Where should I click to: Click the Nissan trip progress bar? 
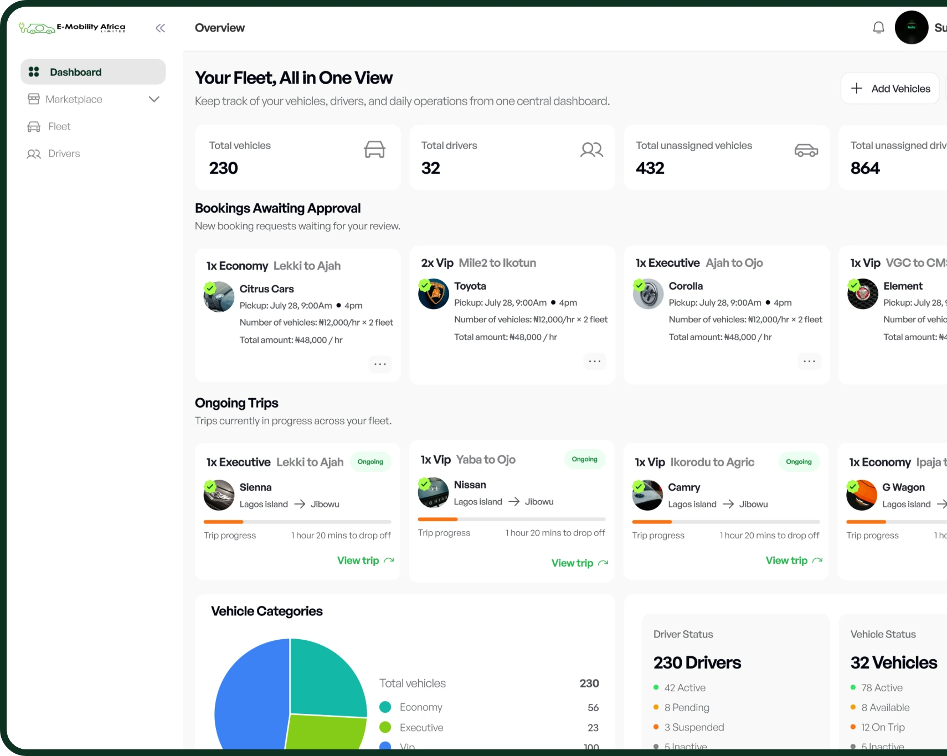point(512,519)
